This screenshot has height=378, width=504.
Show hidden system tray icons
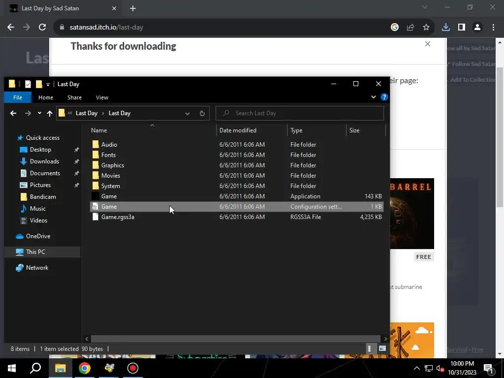[x=416, y=368]
